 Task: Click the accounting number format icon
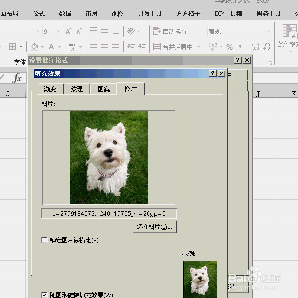pos(213,46)
